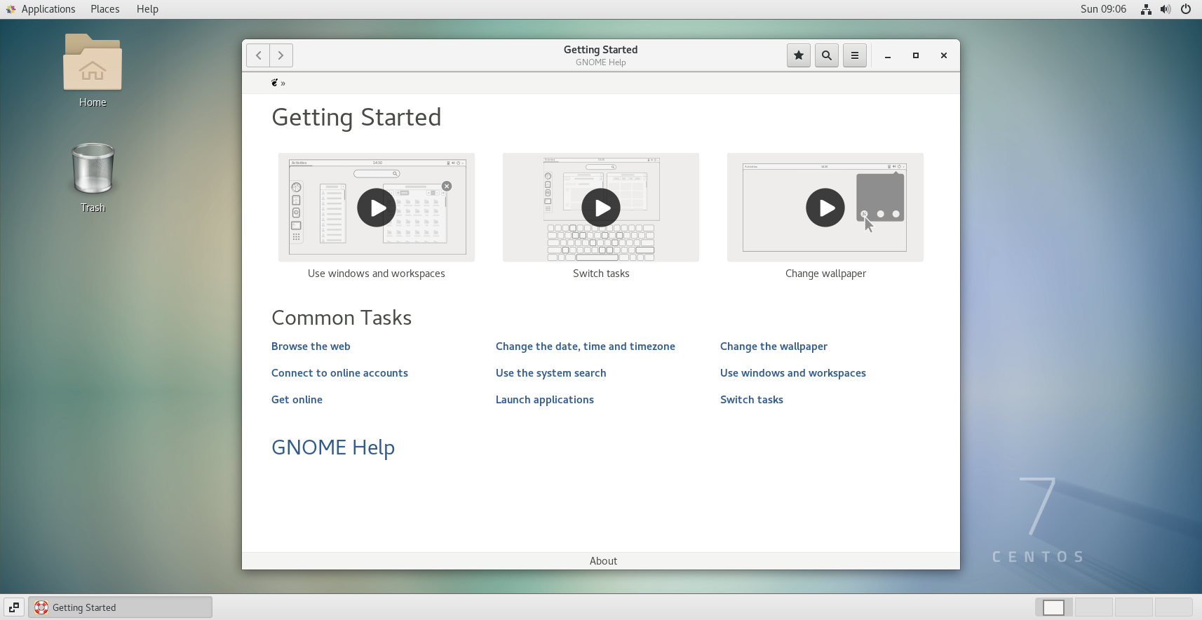Open the Change the wallpaper link
The image size is (1202, 620).
(774, 346)
